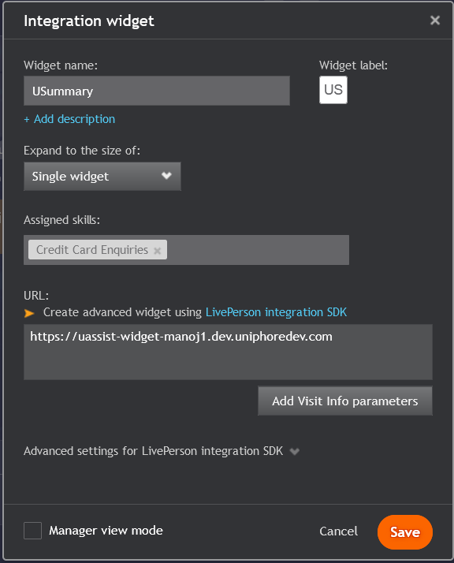Open LivePerson integration SDK link
Screen dimensions: 454x563
click(277, 312)
